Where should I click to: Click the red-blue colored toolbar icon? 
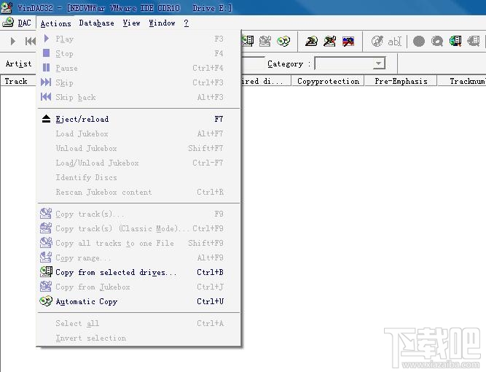(348, 42)
